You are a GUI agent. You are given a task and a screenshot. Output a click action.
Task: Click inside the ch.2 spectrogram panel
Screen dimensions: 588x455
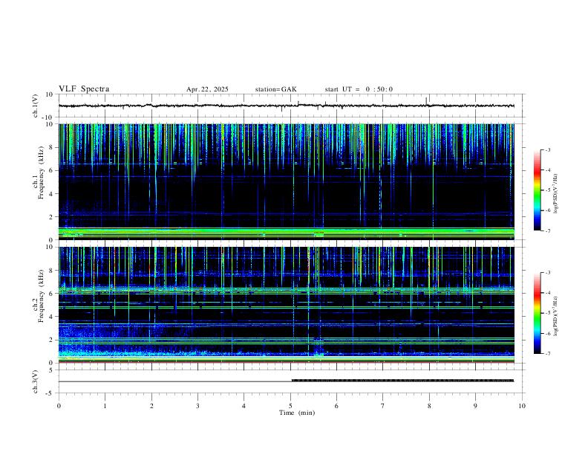pyautogui.click(x=287, y=305)
